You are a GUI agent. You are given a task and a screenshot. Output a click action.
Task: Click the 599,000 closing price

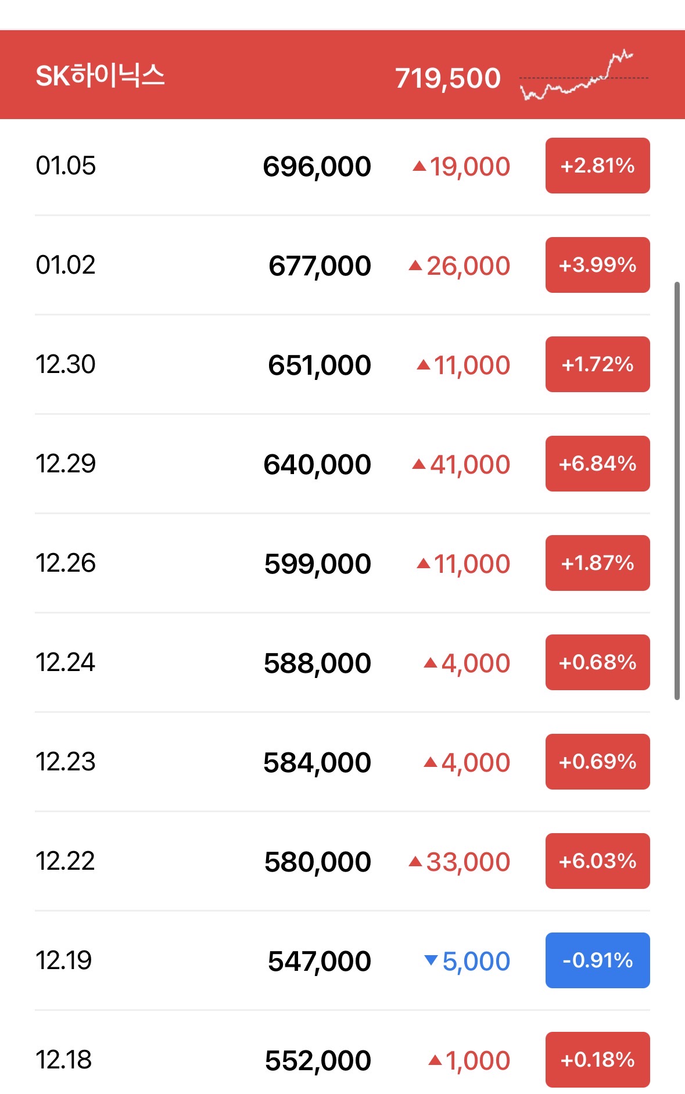coord(317,564)
